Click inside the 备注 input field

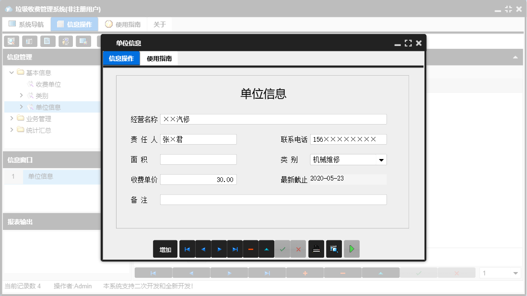pyautogui.click(x=273, y=200)
